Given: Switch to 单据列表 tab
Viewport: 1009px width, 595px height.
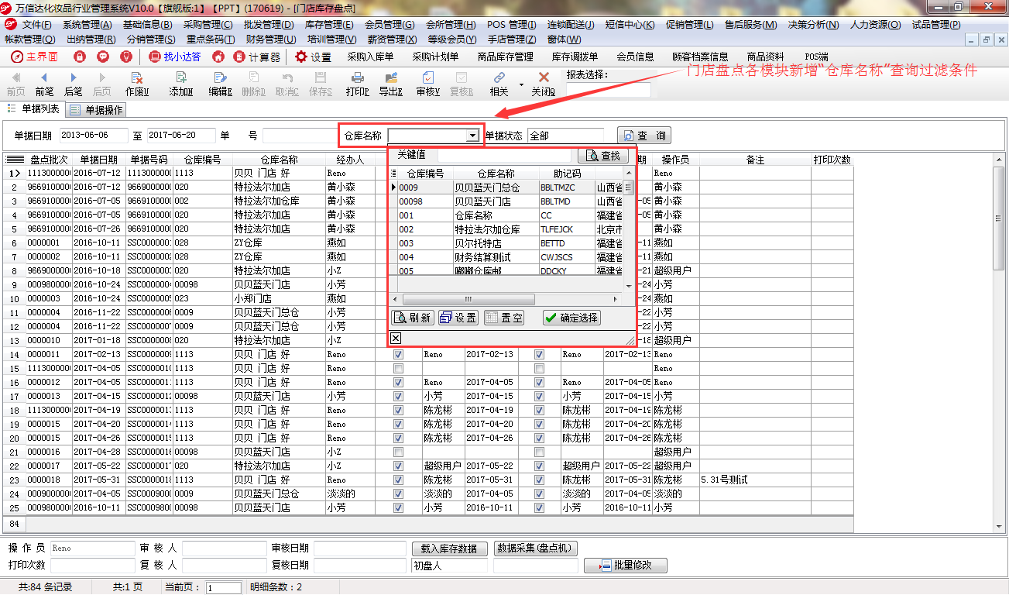Looking at the screenshot, I should (33, 108).
